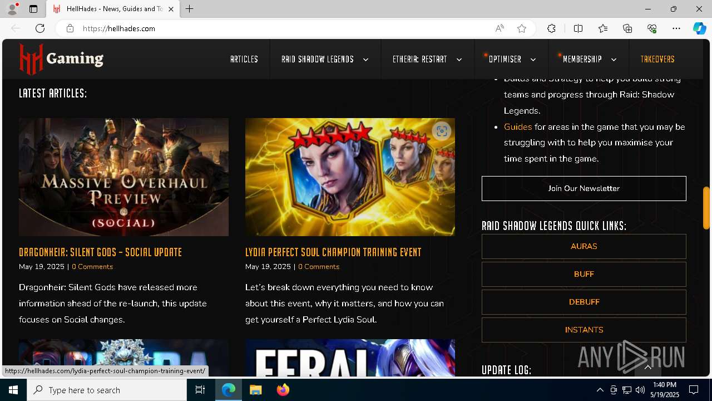Open Task View on taskbar
The width and height of the screenshot is (712, 401).
[x=200, y=390]
